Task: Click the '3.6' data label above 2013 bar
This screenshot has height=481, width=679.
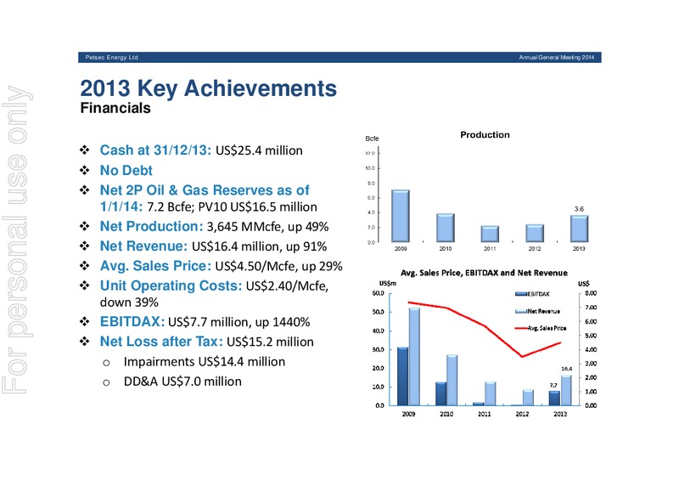Action: click(x=579, y=209)
